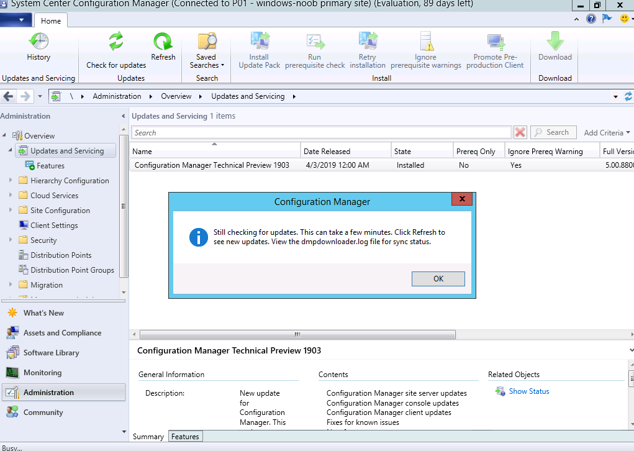Viewport: 634px width, 451px height.
Task: Collapse the Overview tree node
Action: (x=4, y=135)
